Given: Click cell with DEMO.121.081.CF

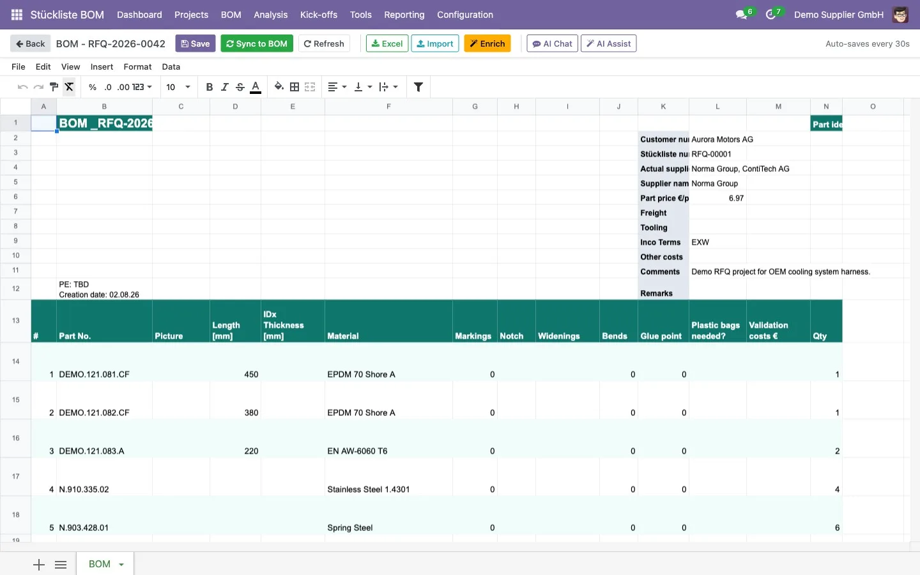Looking at the screenshot, I should point(104,362).
